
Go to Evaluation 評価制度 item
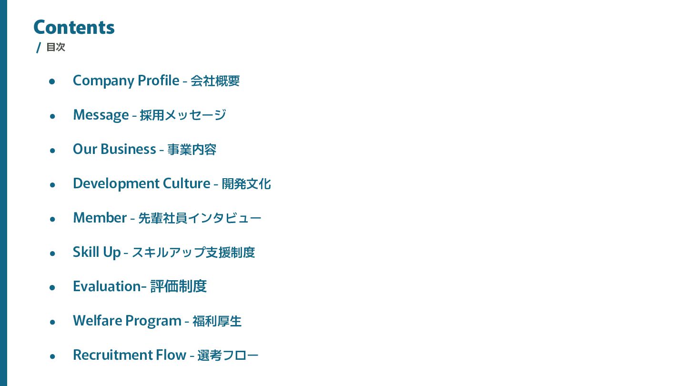[140, 286]
